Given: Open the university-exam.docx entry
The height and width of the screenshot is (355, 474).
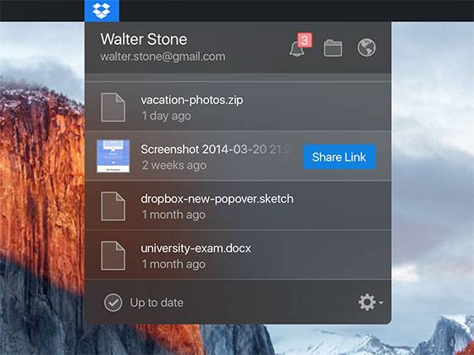Looking at the screenshot, I should point(238,255).
